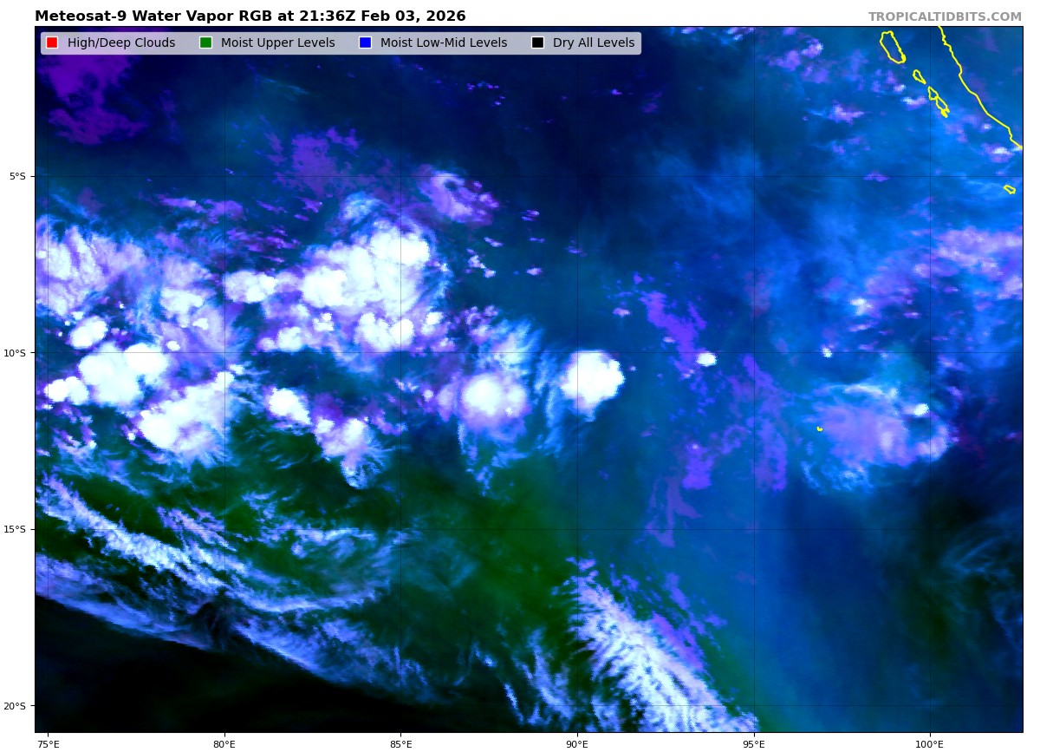The image size is (1040, 752).
Task: Click the large yellow island outline at top right
Action: tap(891, 46)
